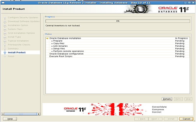Screen dimensions: 196x122
Task: Select Install Type step
Action: pos(14,37)
